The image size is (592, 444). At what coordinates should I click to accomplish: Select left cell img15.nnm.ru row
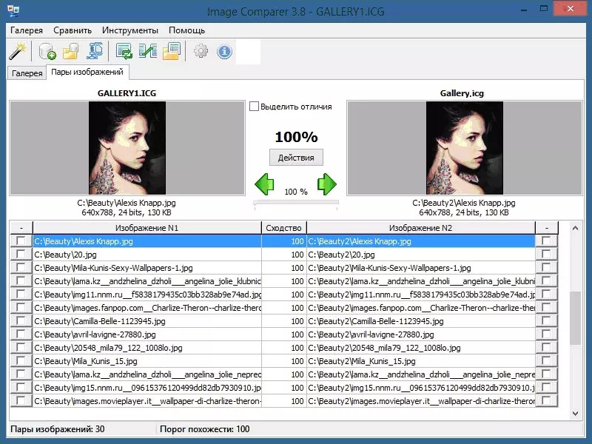(147, 388)
